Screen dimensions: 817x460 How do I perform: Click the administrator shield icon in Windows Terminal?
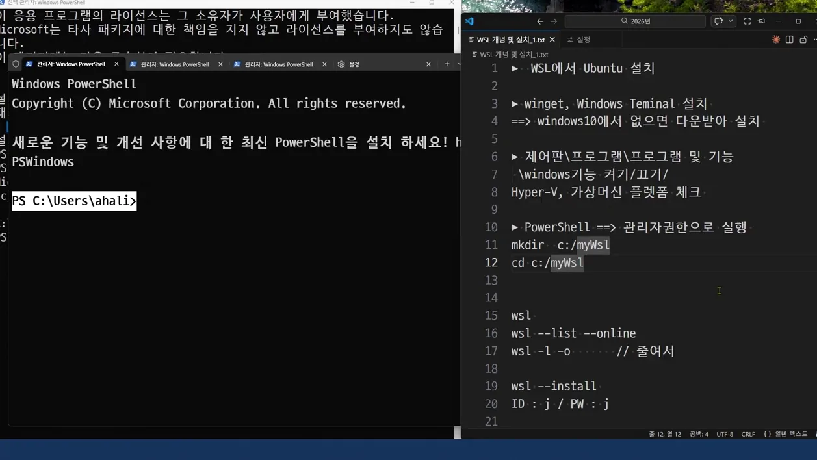pyautogui.click(x=16, y=64)
